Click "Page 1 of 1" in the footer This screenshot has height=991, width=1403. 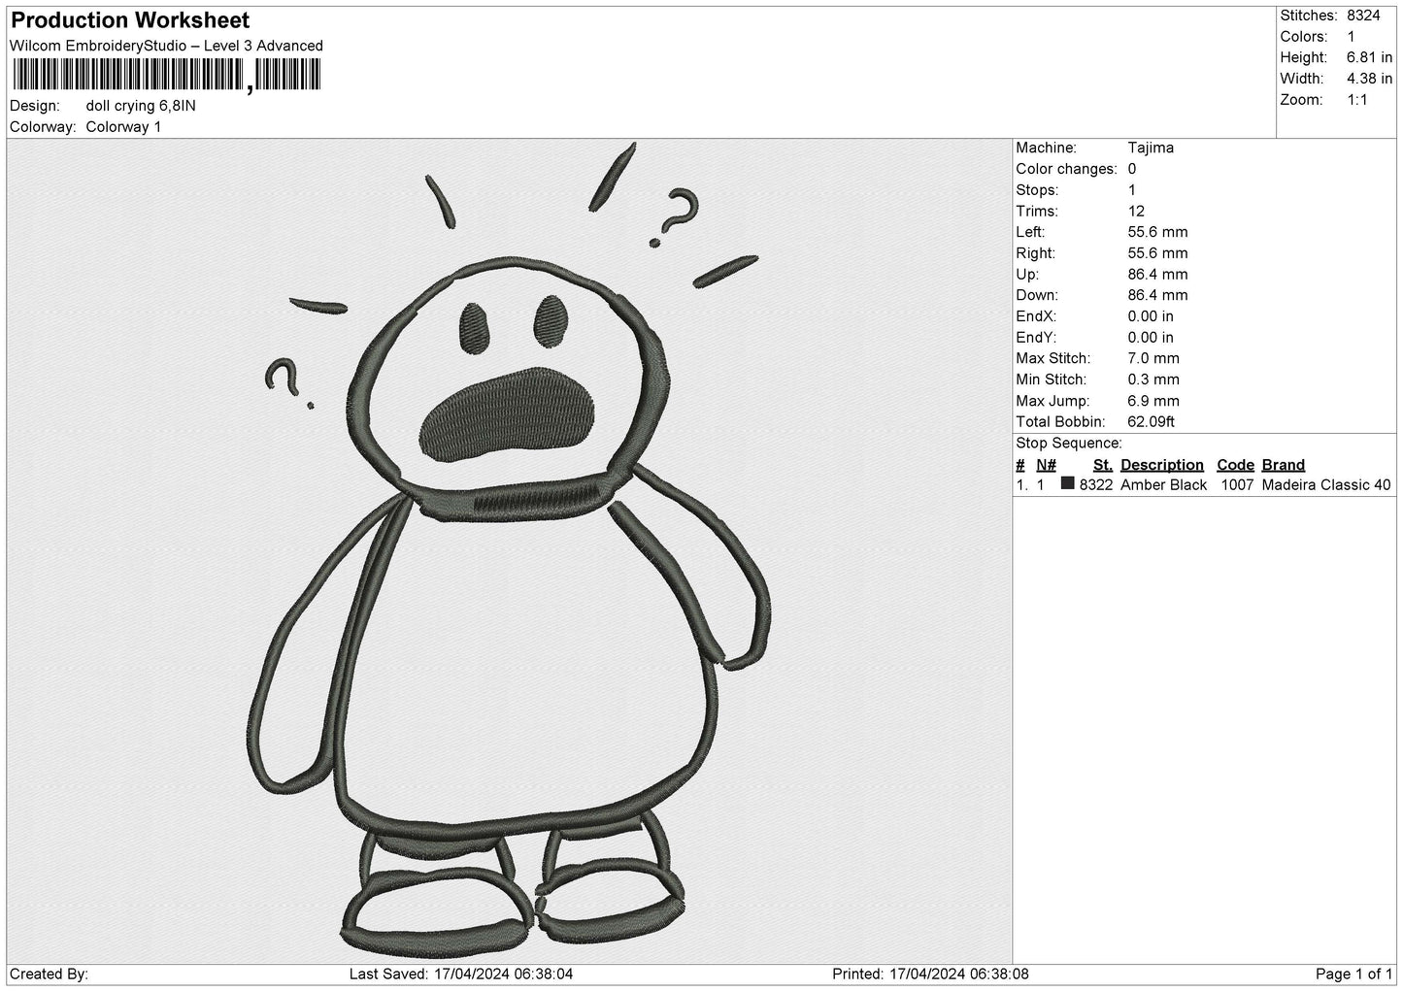point(1353,974)
